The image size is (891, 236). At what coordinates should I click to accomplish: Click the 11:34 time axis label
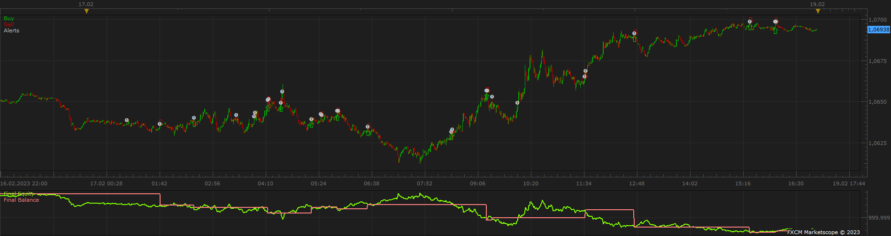point(584,183)
